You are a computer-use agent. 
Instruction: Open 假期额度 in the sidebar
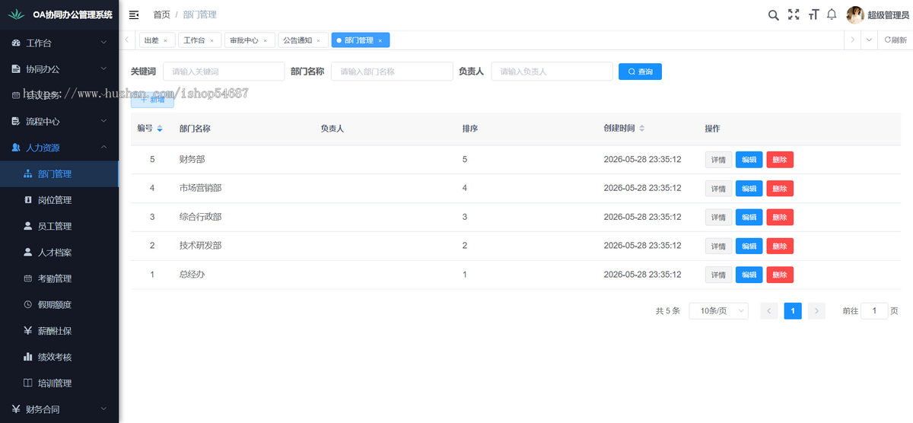[59, 304]
